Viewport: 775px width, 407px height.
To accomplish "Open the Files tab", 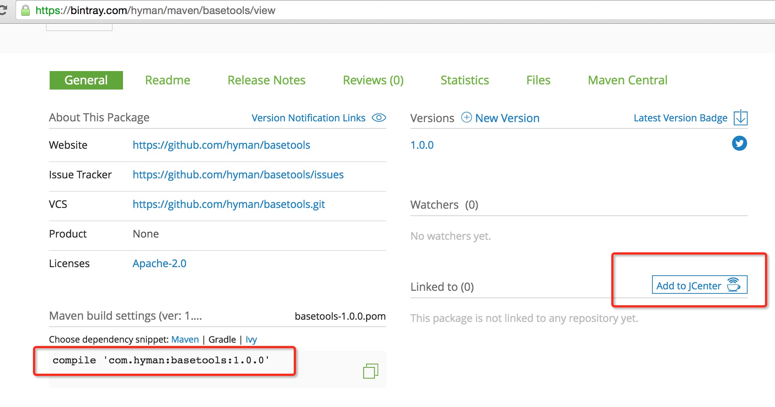I will [538, 80].
